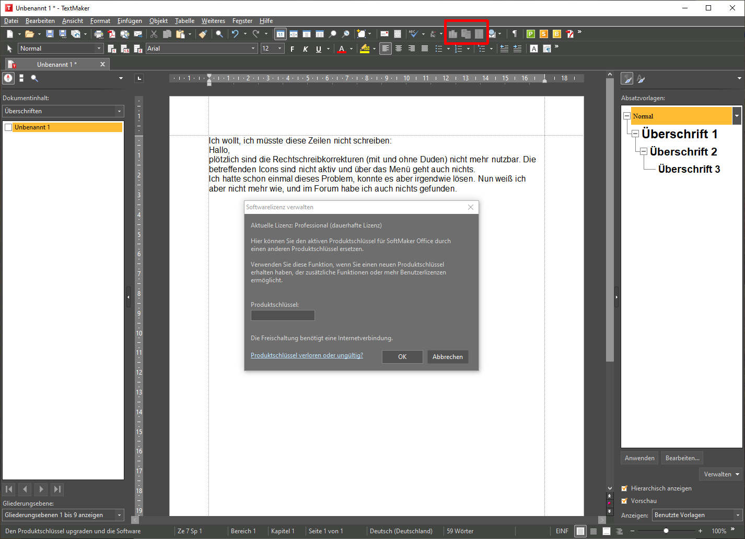Image resolution: width=745 pixels, height=539 pixels.
Task: Save the document with the first floppy disk icon
Action: click(x=50, y=34)
